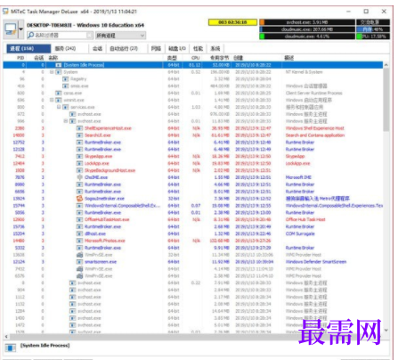The height and width of the screenshot is (360, 398).
Task: Click the System Idle Process row icon
Action: (x=59, y=65)
